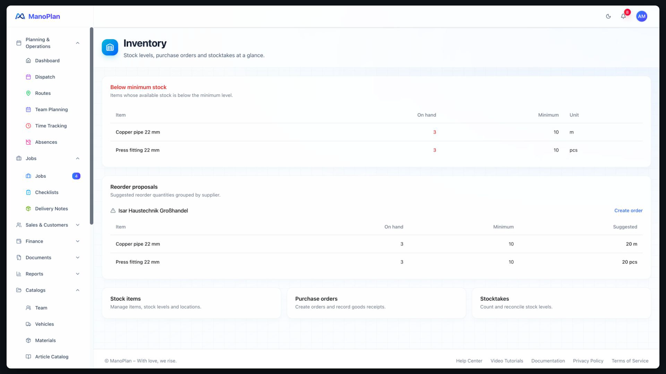The image size is (666, 374).
Task: Click the Team person icon
Action: point(28,308)
